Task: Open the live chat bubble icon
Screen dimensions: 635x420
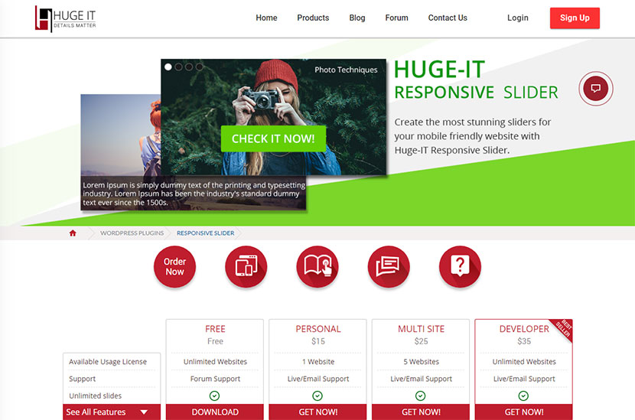Action: [596, 88]
